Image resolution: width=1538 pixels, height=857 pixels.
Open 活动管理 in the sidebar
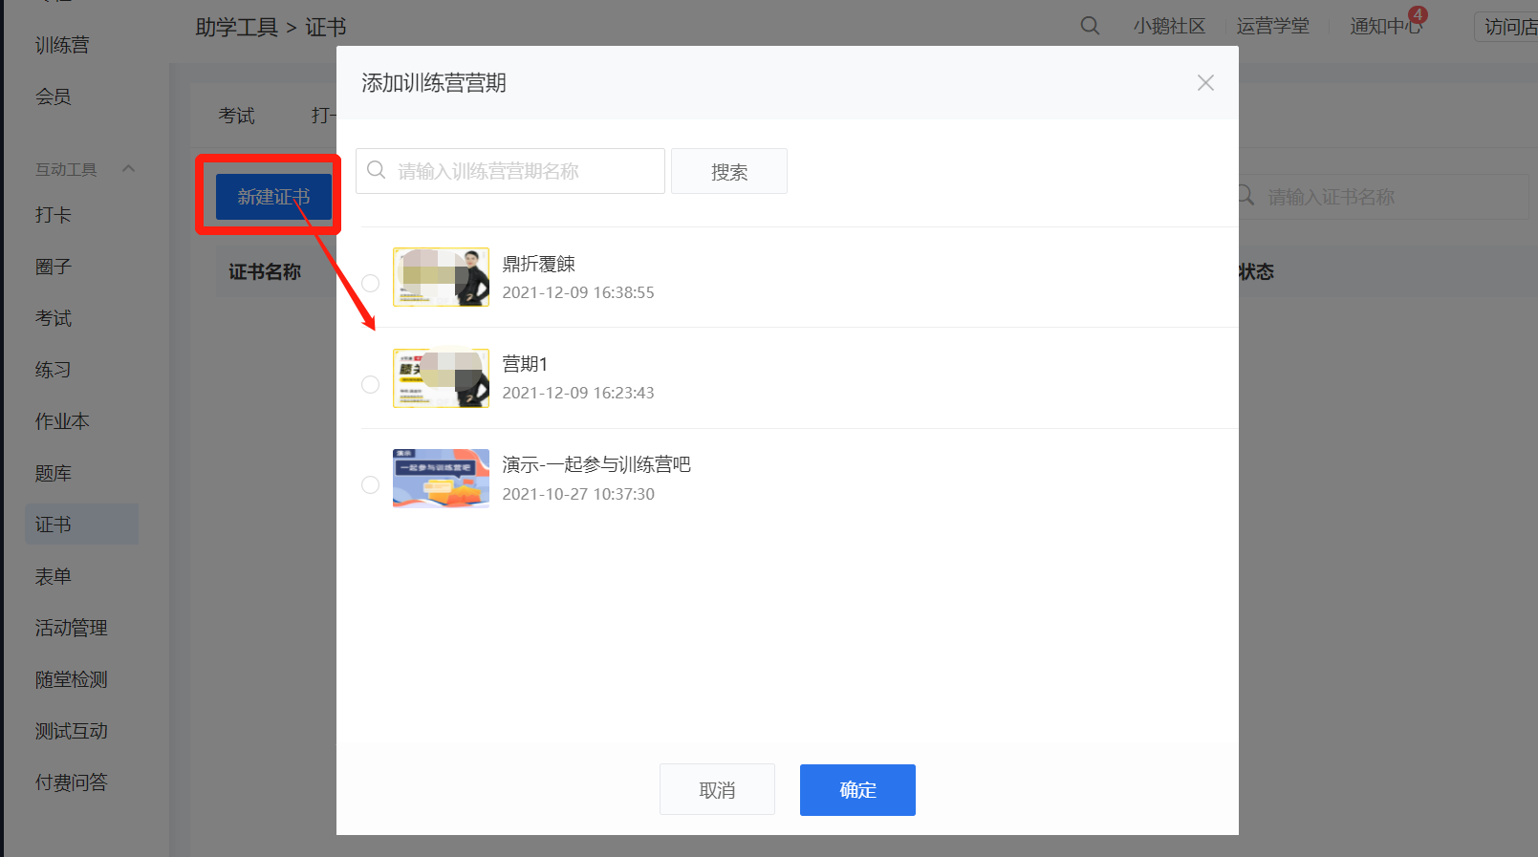72,628
